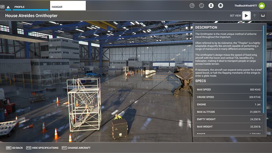Click the description panel scrollbar
Image resolution: width=272 pixels, height=153 pixels.
tap(264, 69)
